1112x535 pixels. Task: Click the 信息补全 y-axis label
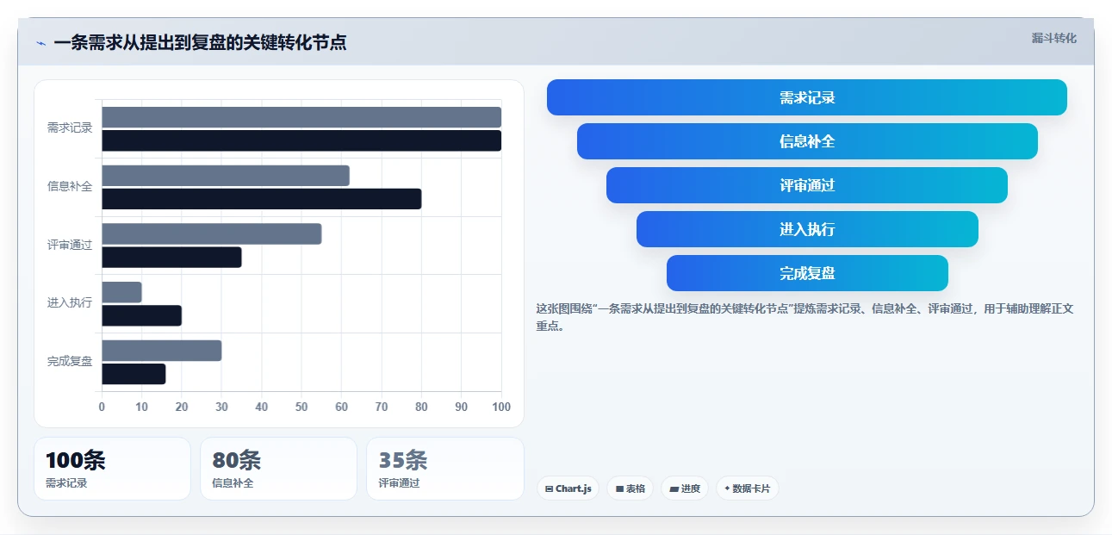pos(70,186)
